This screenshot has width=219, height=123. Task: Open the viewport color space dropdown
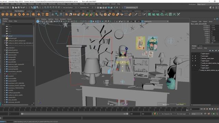(x=156, y=21)
